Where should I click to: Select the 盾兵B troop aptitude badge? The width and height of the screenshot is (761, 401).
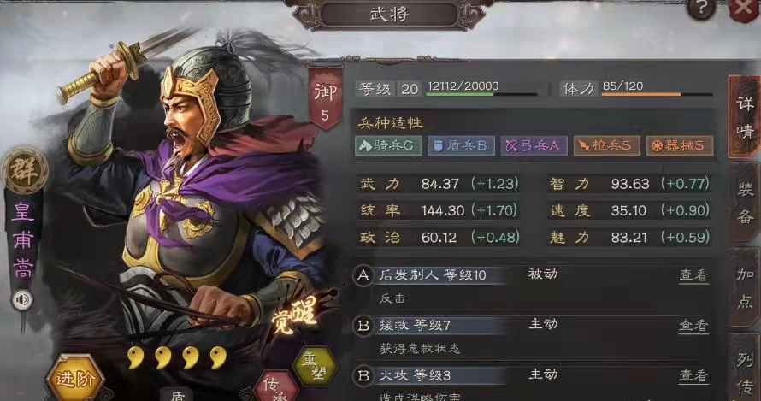pyautogui.click(x=460, y=145)
